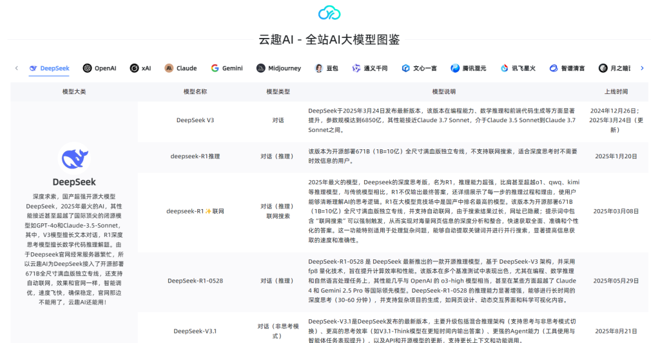Click the large DeepSeek whale logo
The image size is (660, 343).
click(74, 158)
